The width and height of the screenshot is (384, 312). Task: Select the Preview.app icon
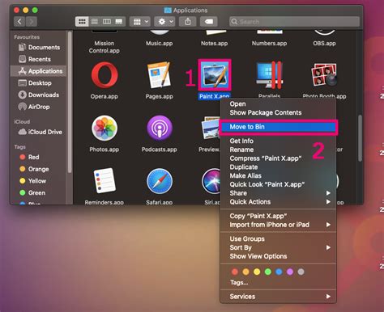tap(211, 129)
